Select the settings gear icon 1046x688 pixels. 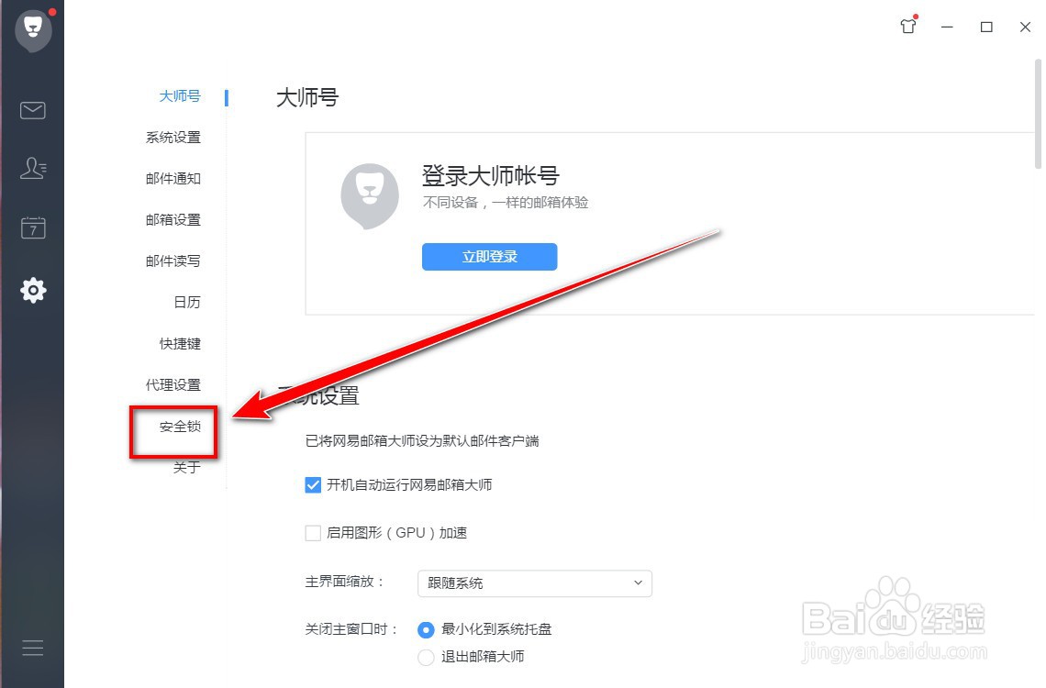33,290
